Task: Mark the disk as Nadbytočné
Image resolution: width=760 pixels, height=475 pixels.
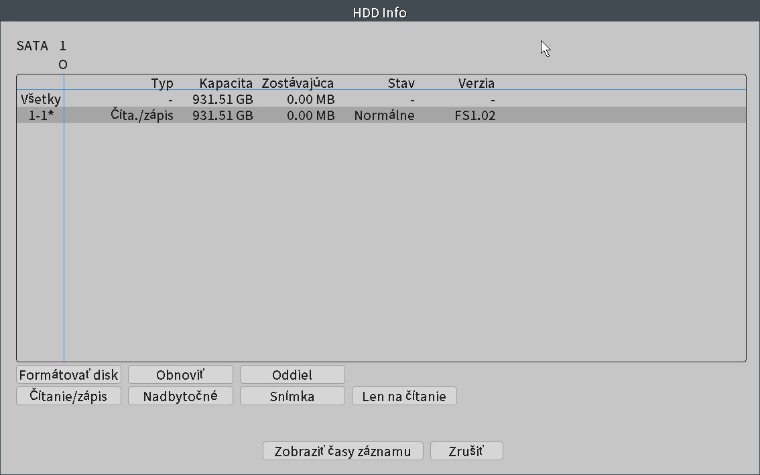Action: coord(180,396)
